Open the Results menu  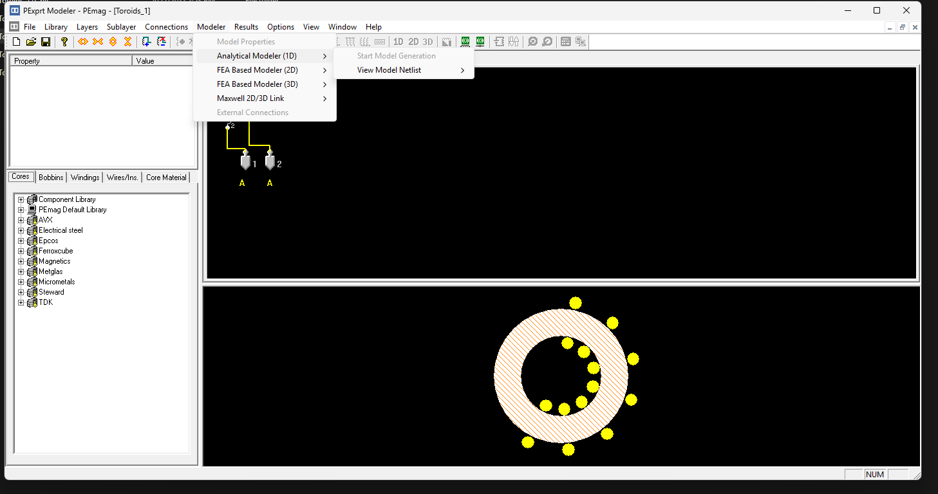(246, 27)
